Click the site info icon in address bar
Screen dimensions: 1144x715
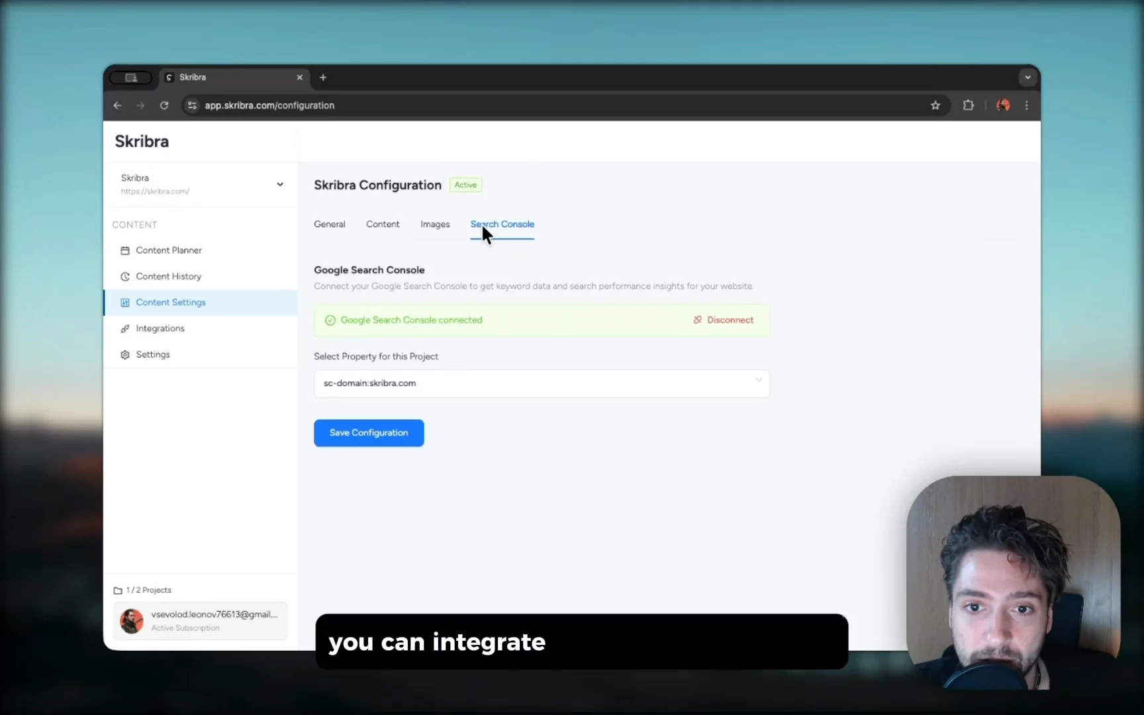coord(192,105)
